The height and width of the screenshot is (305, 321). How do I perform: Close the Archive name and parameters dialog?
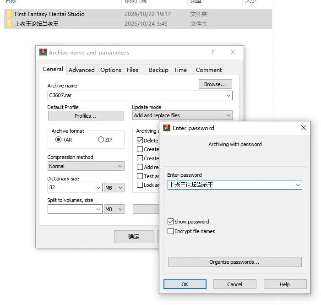point(233,52)
